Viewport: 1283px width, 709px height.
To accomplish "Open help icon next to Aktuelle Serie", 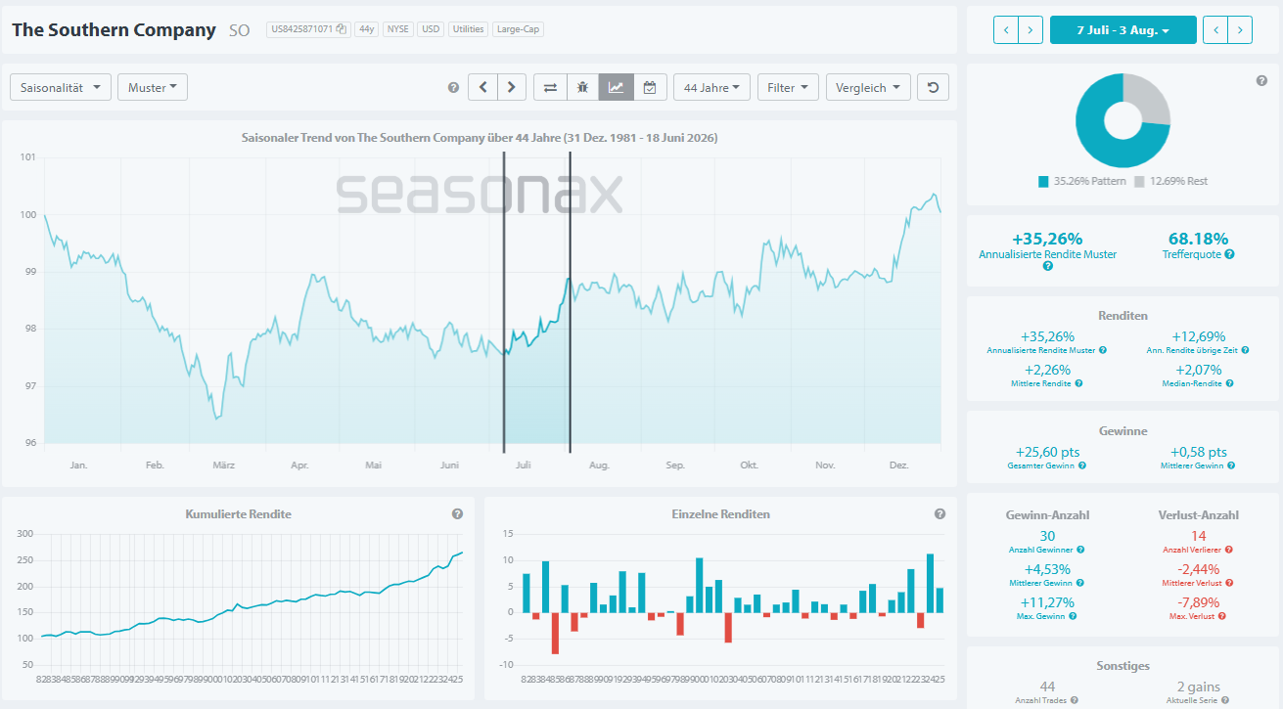I will coord(1227,700).
